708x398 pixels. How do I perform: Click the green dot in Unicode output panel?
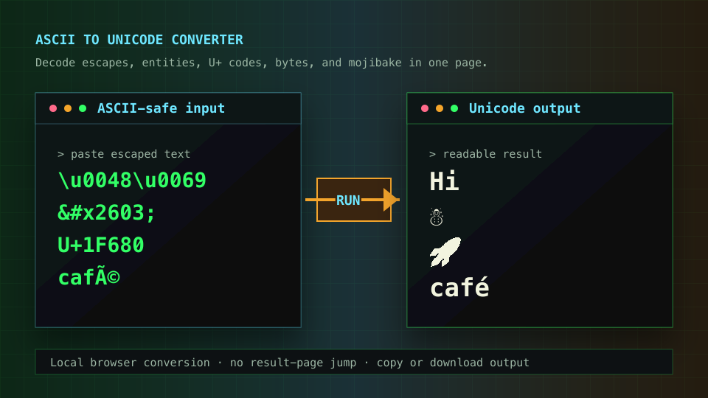[x=454, y=108]
